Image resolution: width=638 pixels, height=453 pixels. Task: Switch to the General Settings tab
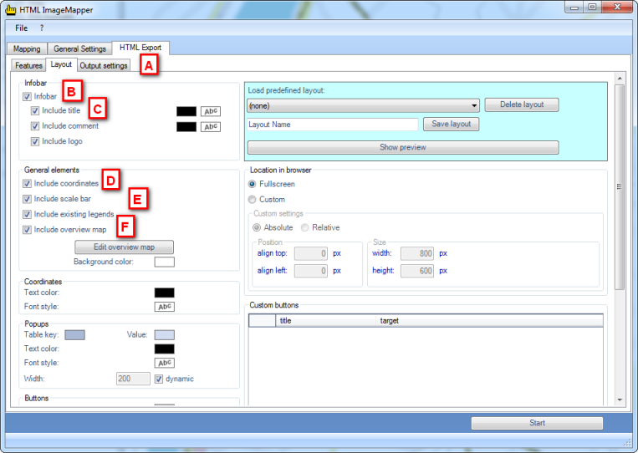coord(79,49)
